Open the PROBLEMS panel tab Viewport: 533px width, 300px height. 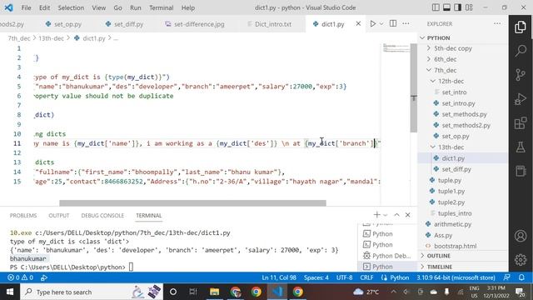(23, 216)
